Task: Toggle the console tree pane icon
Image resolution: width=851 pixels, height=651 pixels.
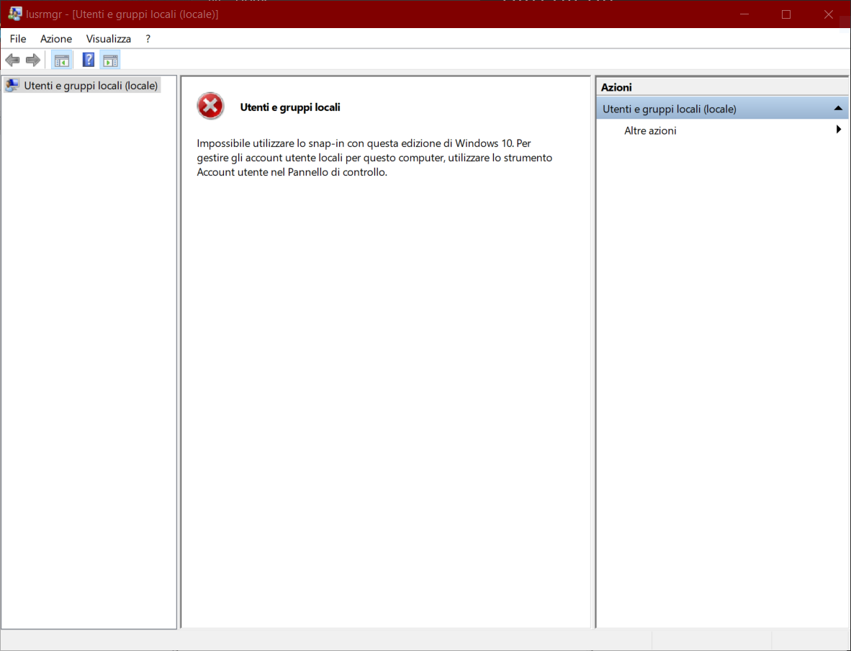Action: tap(62, 60)
